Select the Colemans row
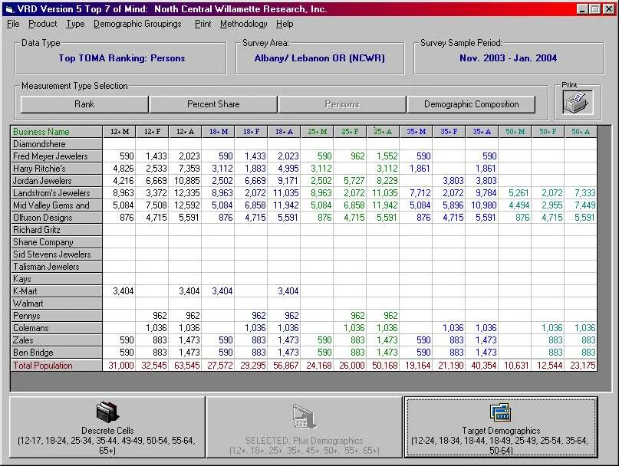619x466 pixels. coord(57,328)
